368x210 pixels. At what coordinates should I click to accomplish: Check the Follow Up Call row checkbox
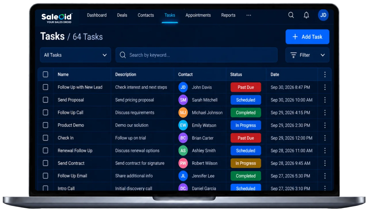pos(45,112)
